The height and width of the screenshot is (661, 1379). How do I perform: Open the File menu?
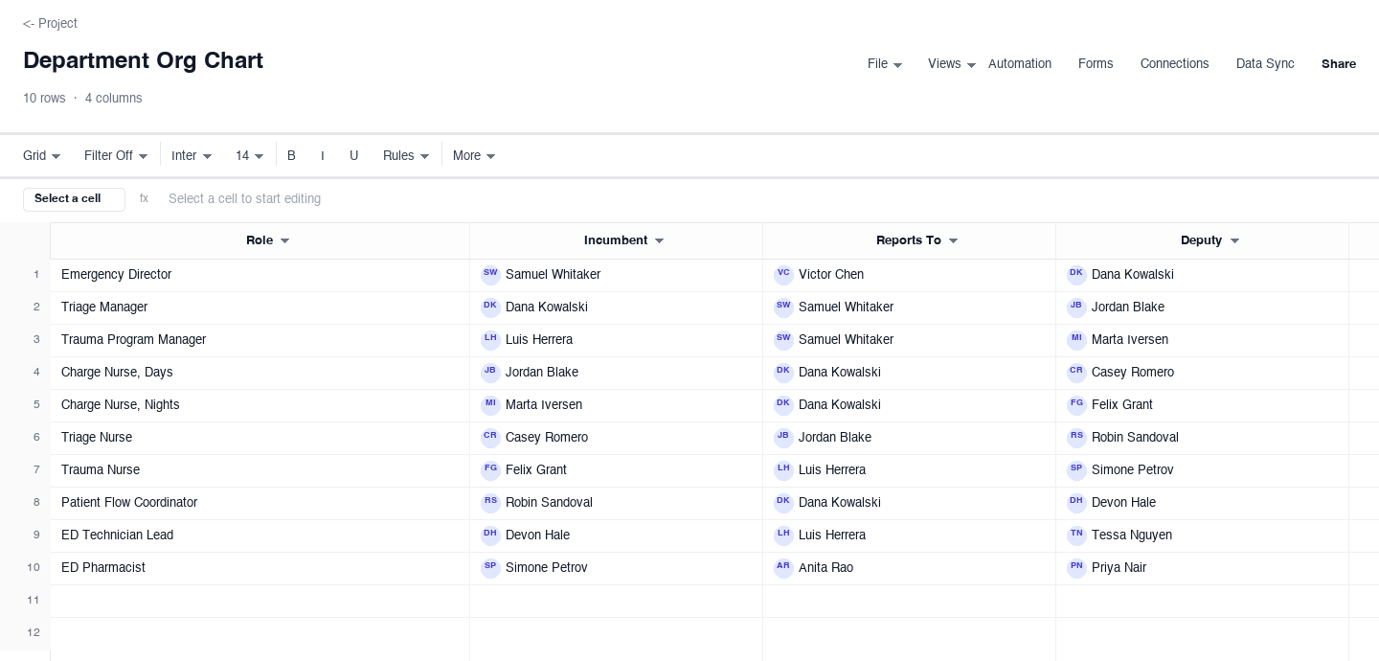click(885, 64)
